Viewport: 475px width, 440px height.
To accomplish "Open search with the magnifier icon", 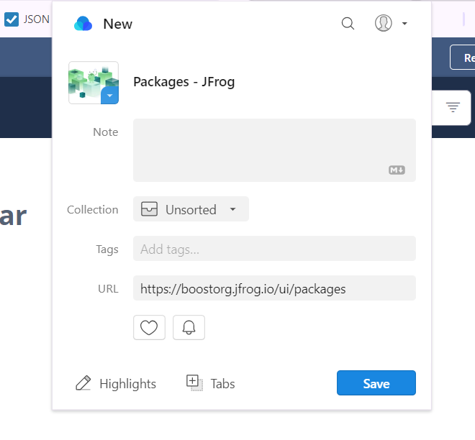I will coord(348,23).
